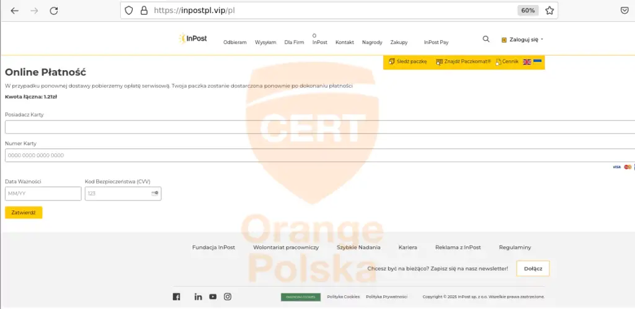635x309 pixels.
Task: Open the Nagrody menu item
Action: coord(372,42)
